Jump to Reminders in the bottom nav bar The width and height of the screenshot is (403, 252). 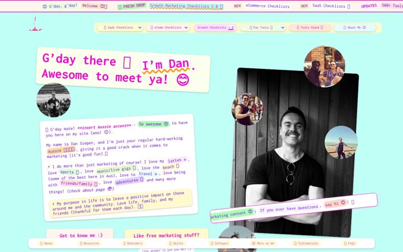133,243
